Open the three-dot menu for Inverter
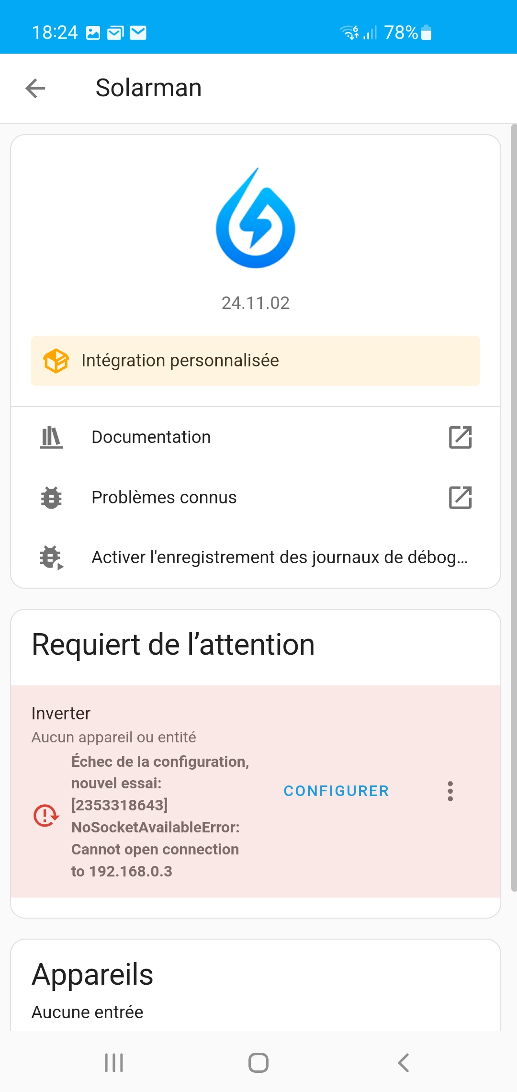The width and height of the screenshot is (517, 1092). 450,791
